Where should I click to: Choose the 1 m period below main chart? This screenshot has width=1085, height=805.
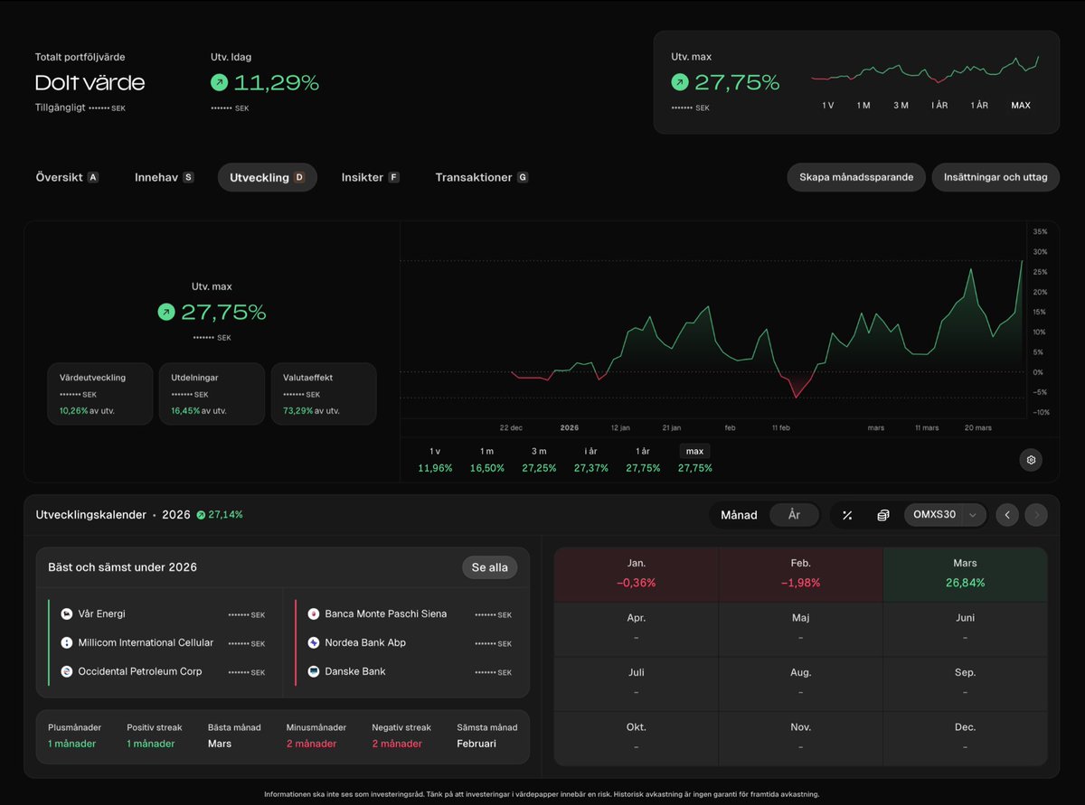[x=487, y=459]
